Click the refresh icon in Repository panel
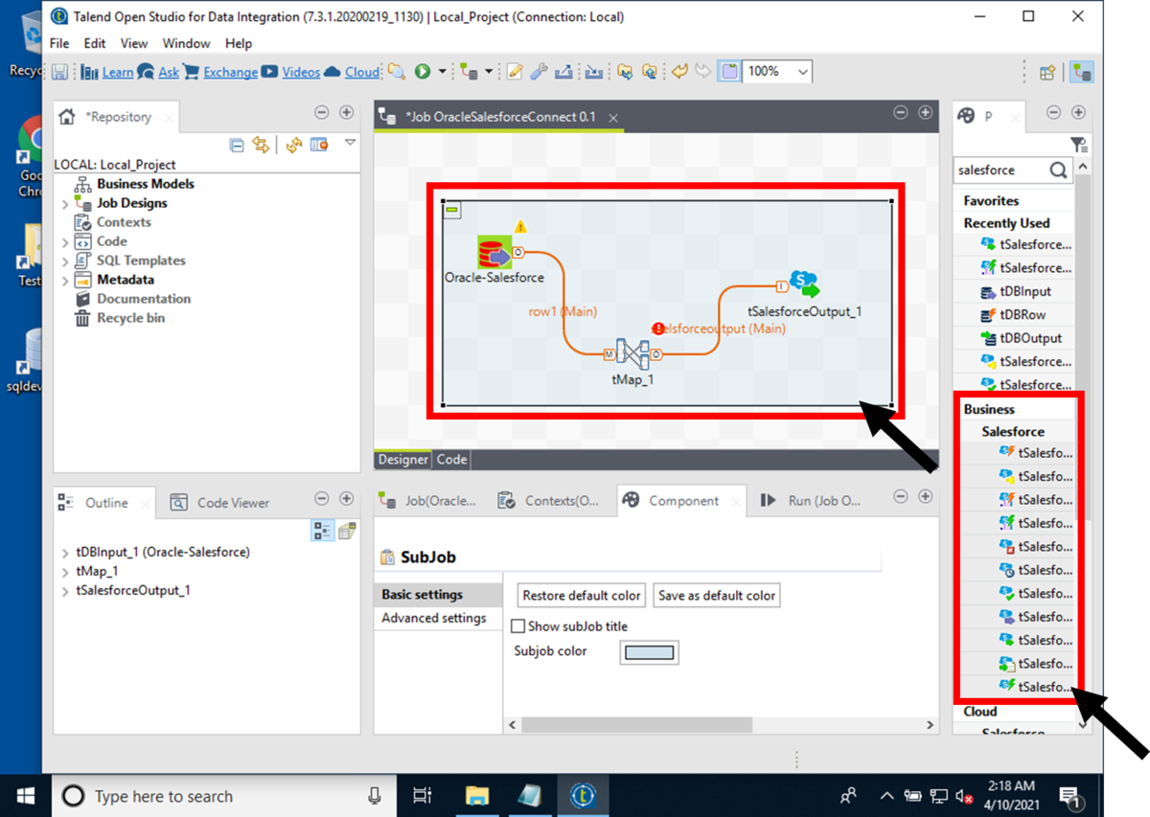 coord(294,145)
